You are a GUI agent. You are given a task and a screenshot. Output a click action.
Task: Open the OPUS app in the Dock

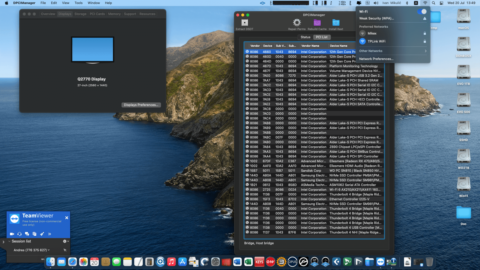tap(292, 262)
